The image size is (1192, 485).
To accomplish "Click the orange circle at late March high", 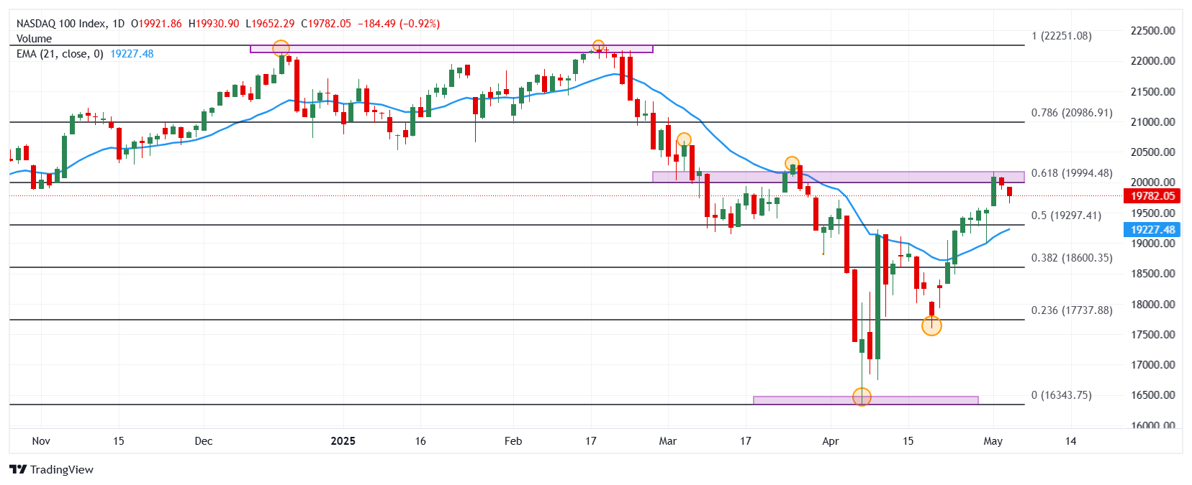I will pyautogui.click(x=792, y=164).
